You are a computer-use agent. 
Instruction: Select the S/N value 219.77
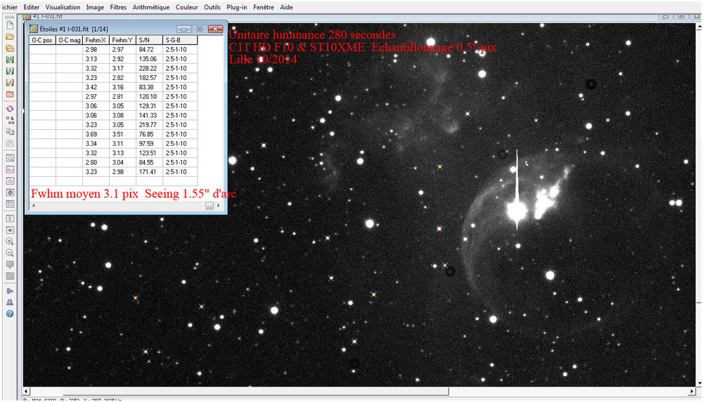coord(148,125)
